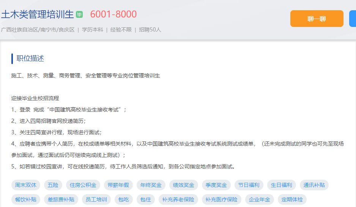Image resolution: width=356 pixels, height=207 pixels.
Task: Select the 五险 benefit tag
Action: coord(53,185)
